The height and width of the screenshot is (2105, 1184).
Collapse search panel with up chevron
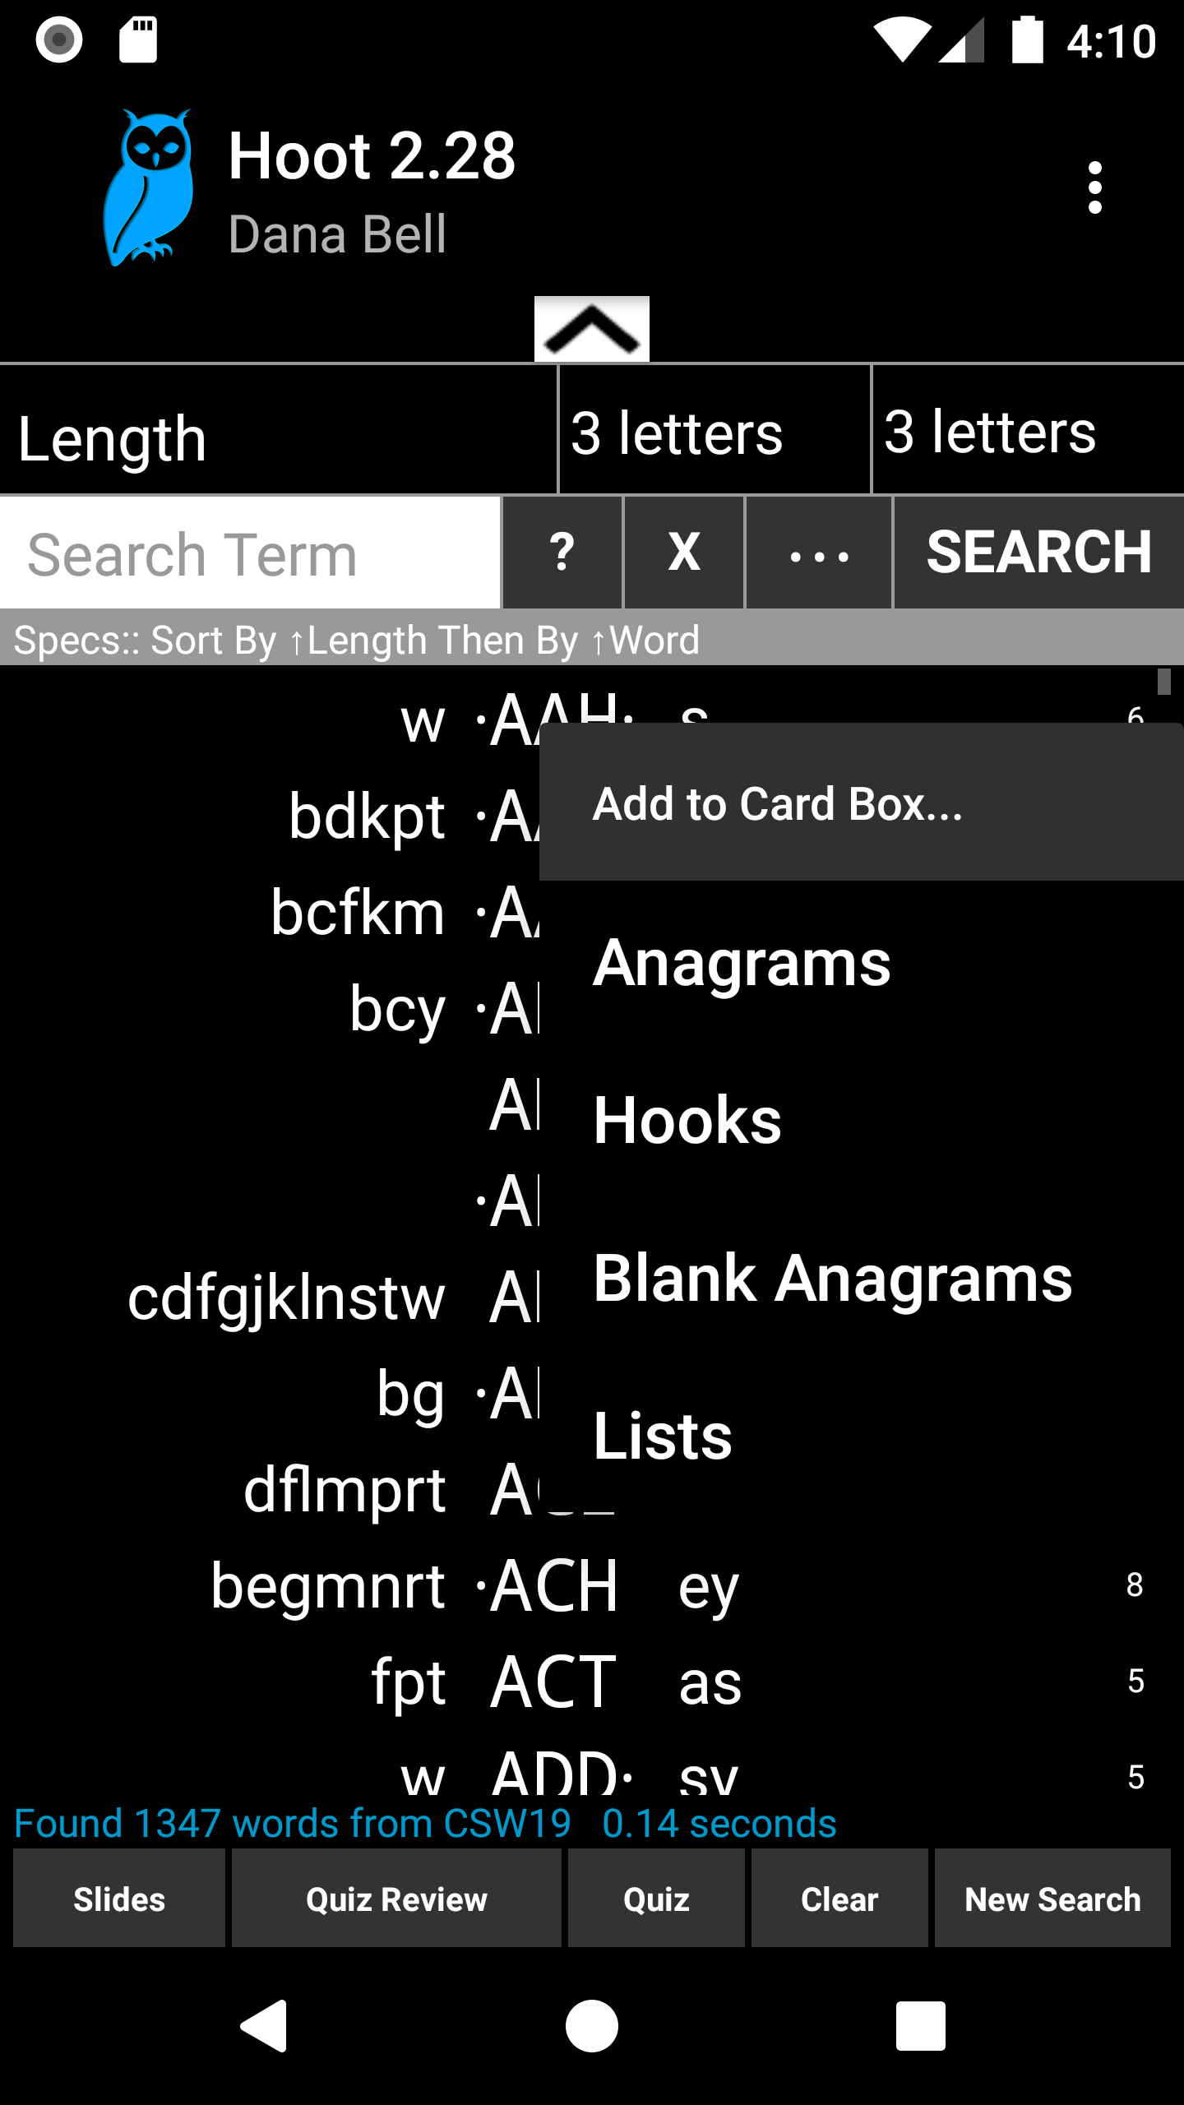click(x=591, y=329)
